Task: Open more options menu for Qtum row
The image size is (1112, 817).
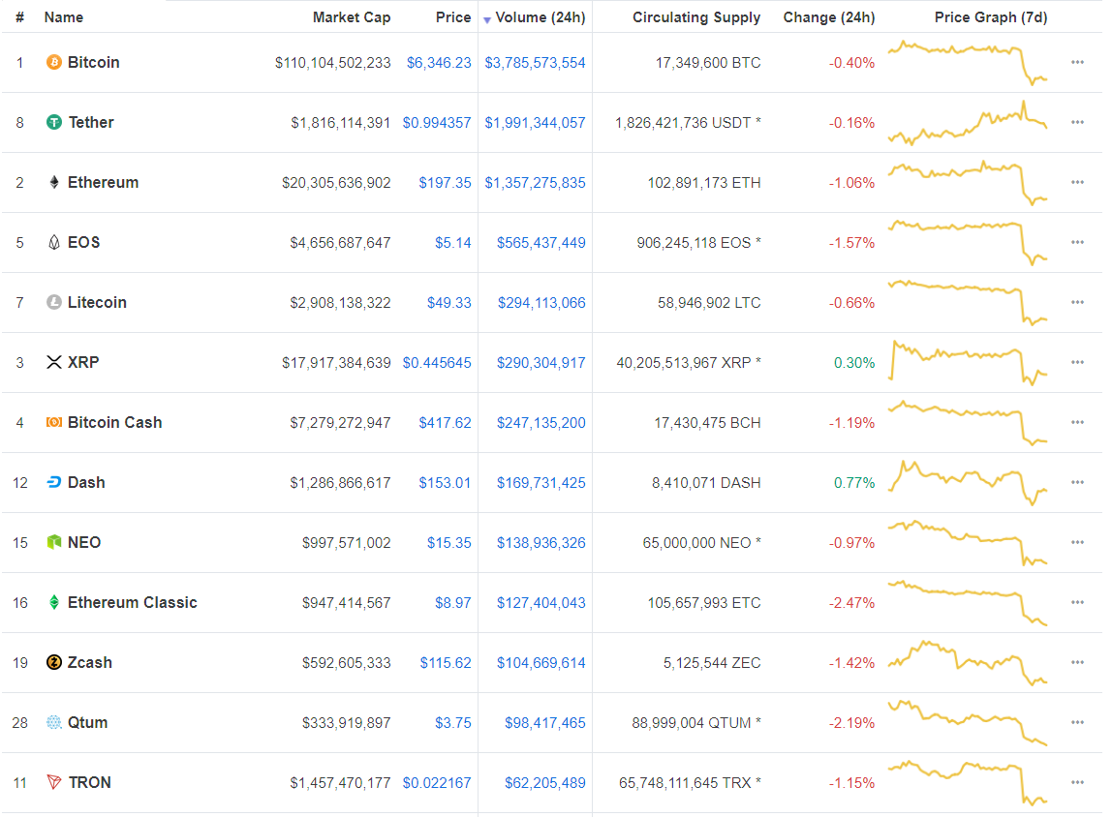Action: click(1077, 723)
